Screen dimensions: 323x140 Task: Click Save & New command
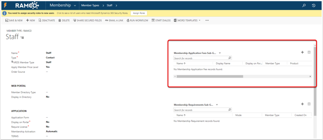click(x=14, y=20)
